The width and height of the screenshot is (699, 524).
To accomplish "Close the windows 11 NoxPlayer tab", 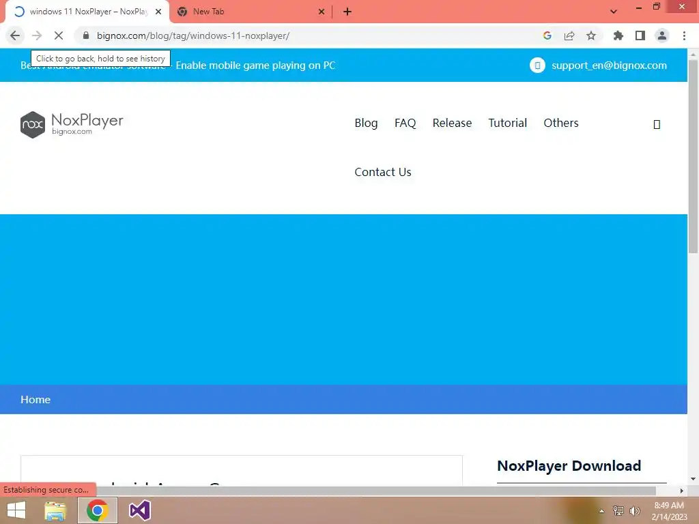I will click(x=158, y=12).
